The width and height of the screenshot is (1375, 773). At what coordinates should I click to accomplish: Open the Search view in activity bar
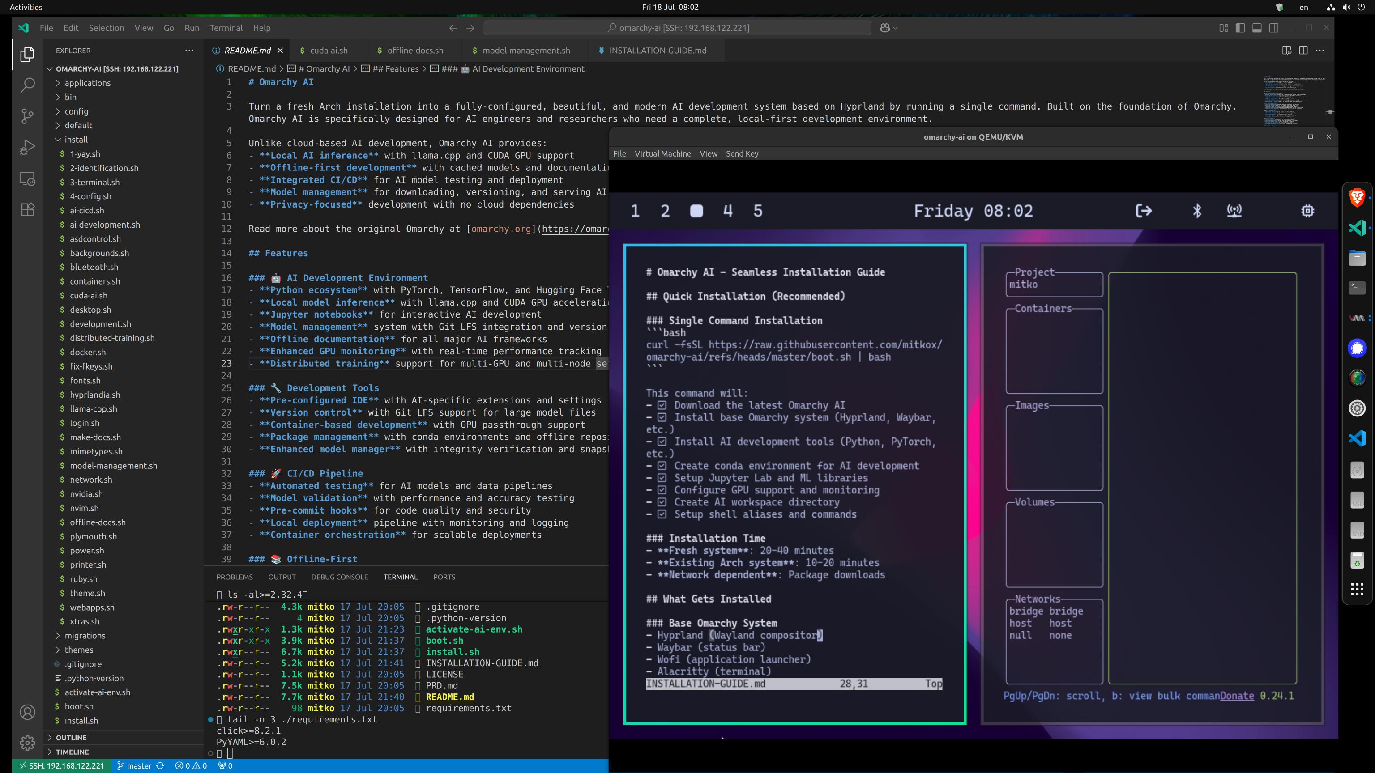27,85
